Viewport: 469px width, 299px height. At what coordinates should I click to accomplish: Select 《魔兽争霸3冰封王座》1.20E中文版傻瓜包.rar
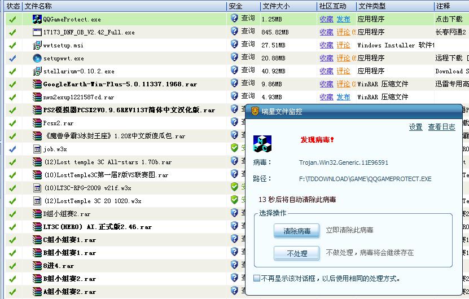114,136
